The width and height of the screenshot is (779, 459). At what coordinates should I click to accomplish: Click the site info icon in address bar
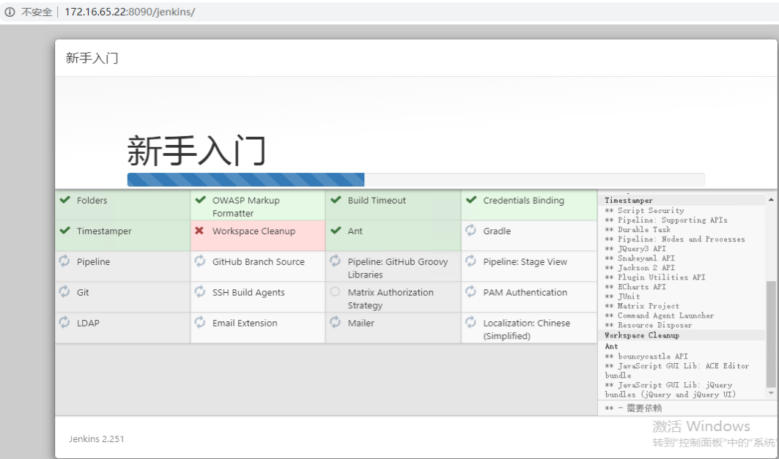(10, 12)
